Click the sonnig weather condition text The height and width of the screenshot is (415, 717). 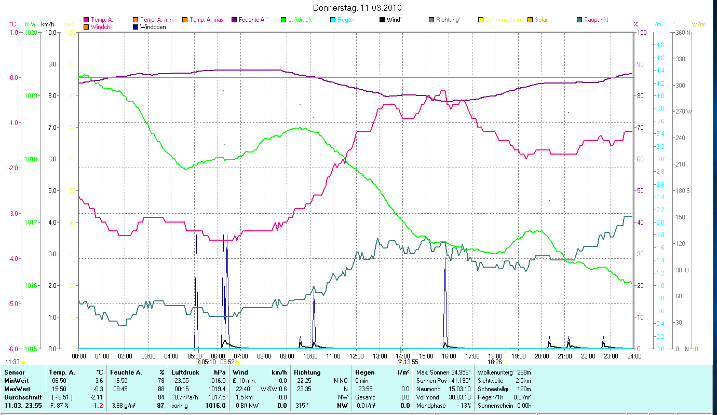pyautogui.click(x=180, y=405)
